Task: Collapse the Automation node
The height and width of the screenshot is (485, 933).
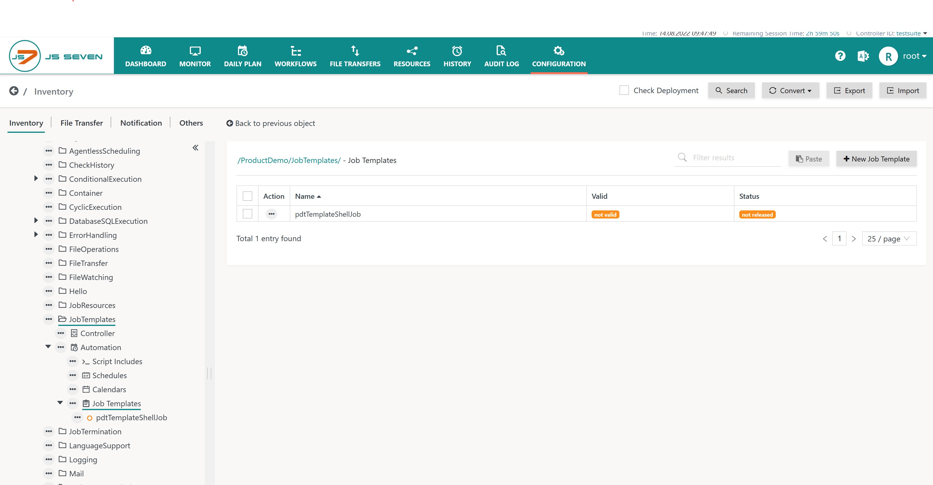Action: point(48,347)
